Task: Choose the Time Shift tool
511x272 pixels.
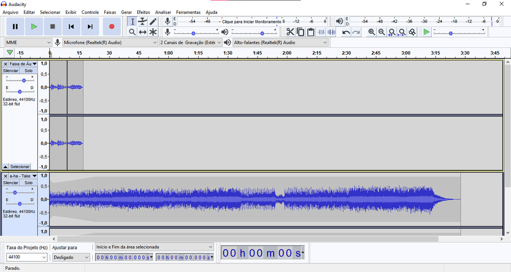Action: coord(143,32)
